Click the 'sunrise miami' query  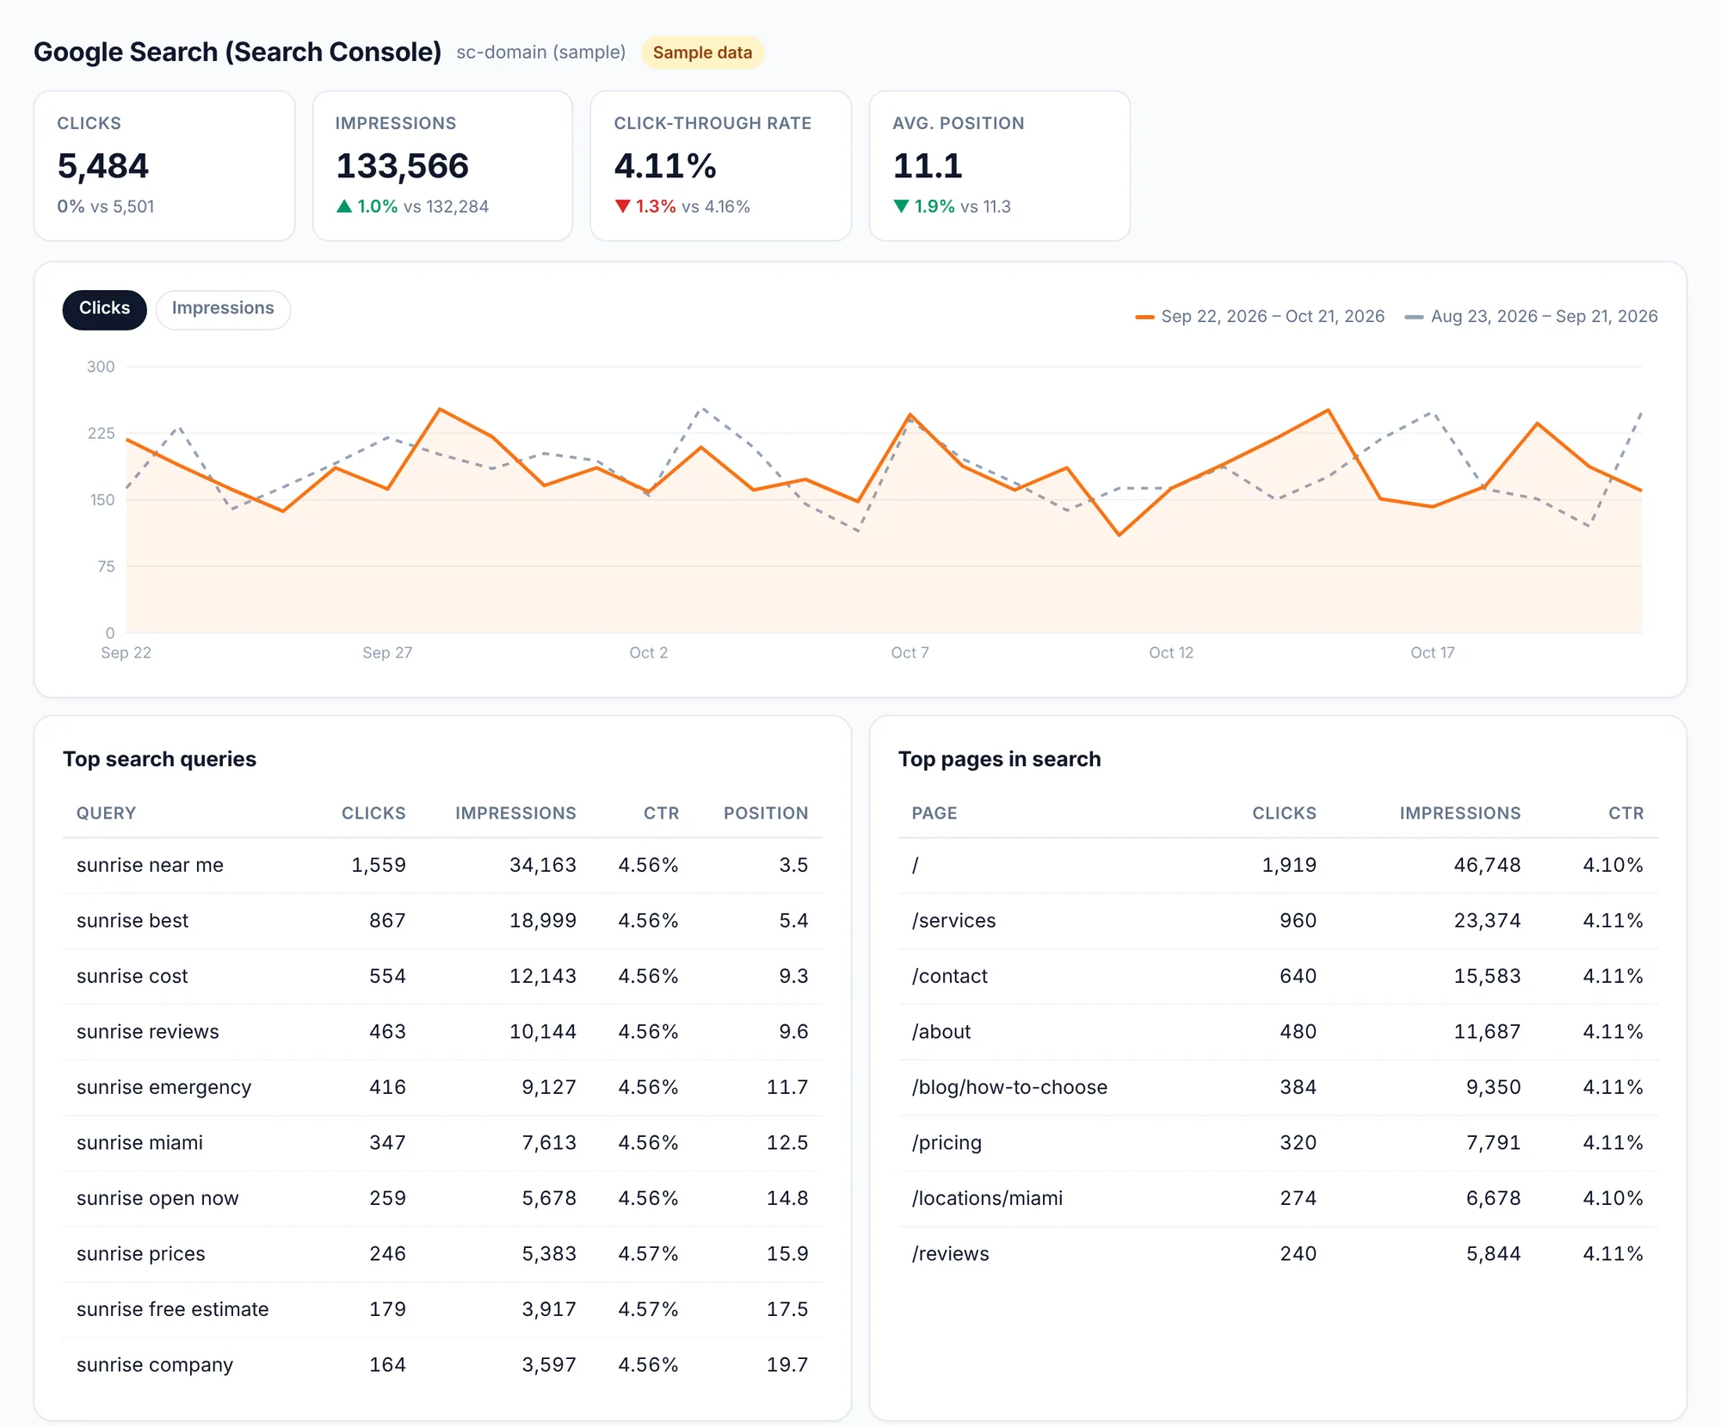(x=140, y=1143)
